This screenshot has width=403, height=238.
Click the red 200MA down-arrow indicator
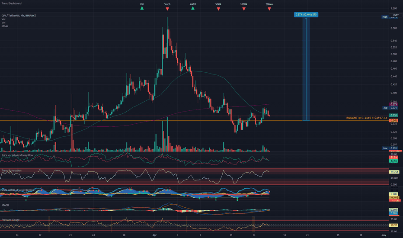269,9
